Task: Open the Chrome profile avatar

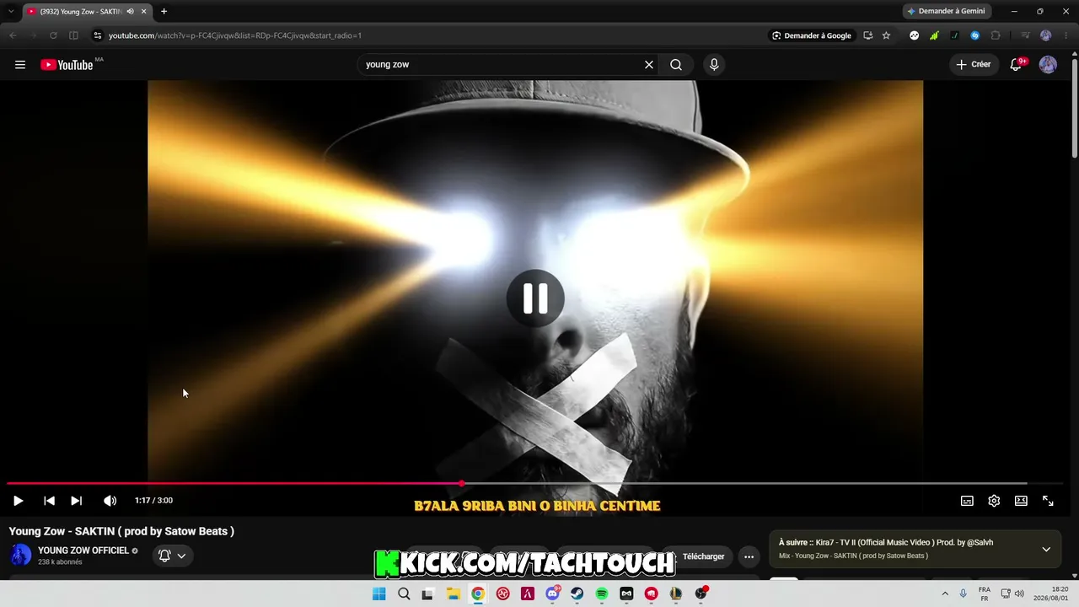Action: pos(1046,35)
